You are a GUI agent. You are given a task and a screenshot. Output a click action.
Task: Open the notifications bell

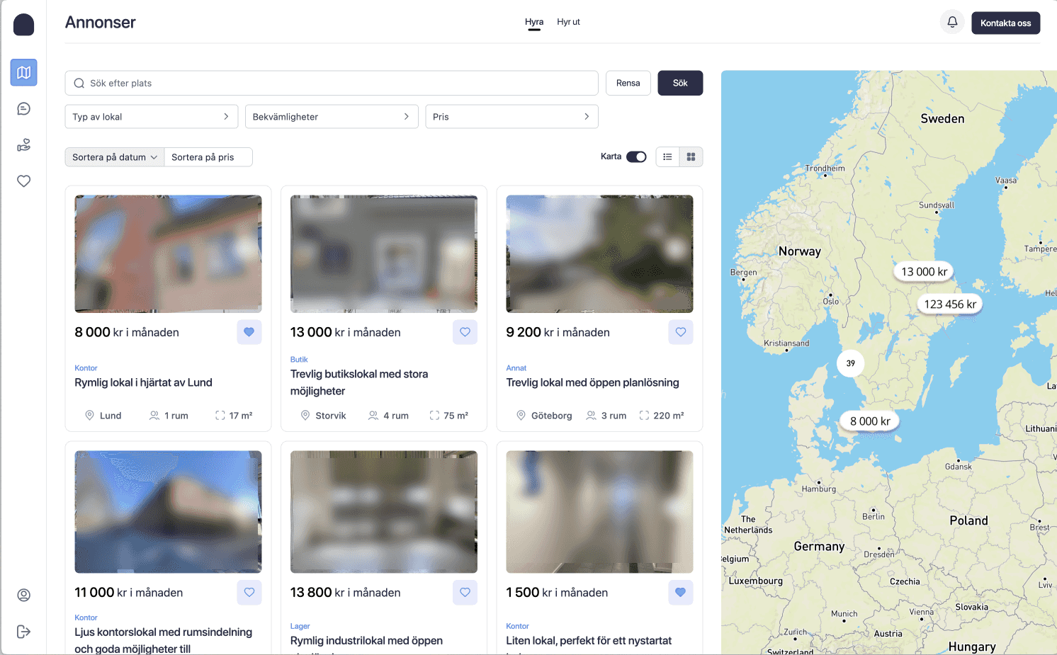952,23
